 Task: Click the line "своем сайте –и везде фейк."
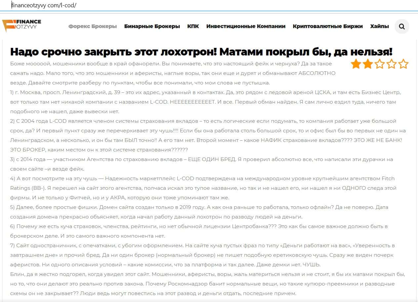(x=47, y=169)
